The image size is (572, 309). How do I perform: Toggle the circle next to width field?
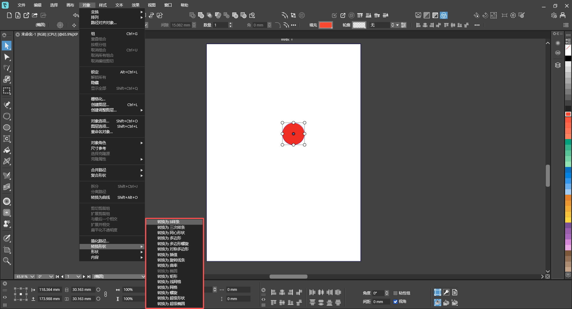[98, 290]
